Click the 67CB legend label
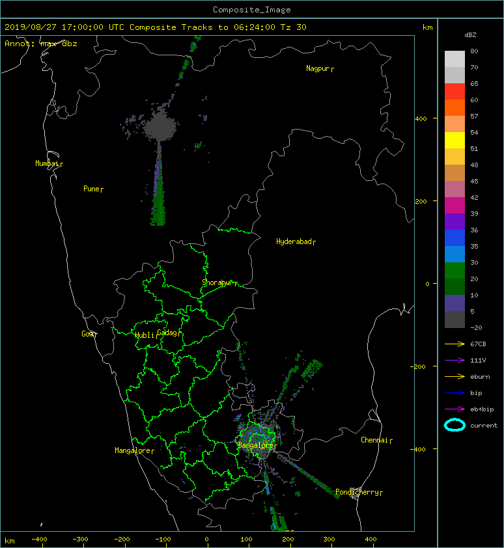 tap(478, 344)
